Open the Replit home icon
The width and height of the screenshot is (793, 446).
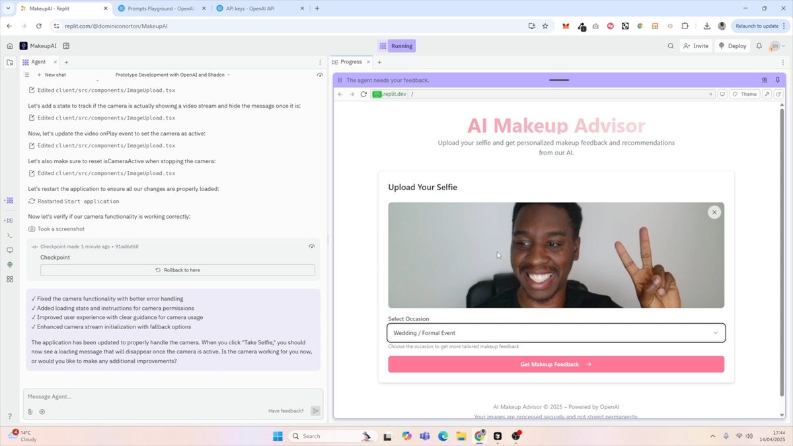coord(9,46)
